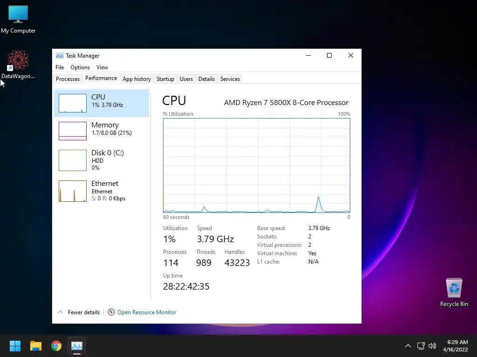
Task: Open My Computer desktop icon
Action: tap(18, 20)
